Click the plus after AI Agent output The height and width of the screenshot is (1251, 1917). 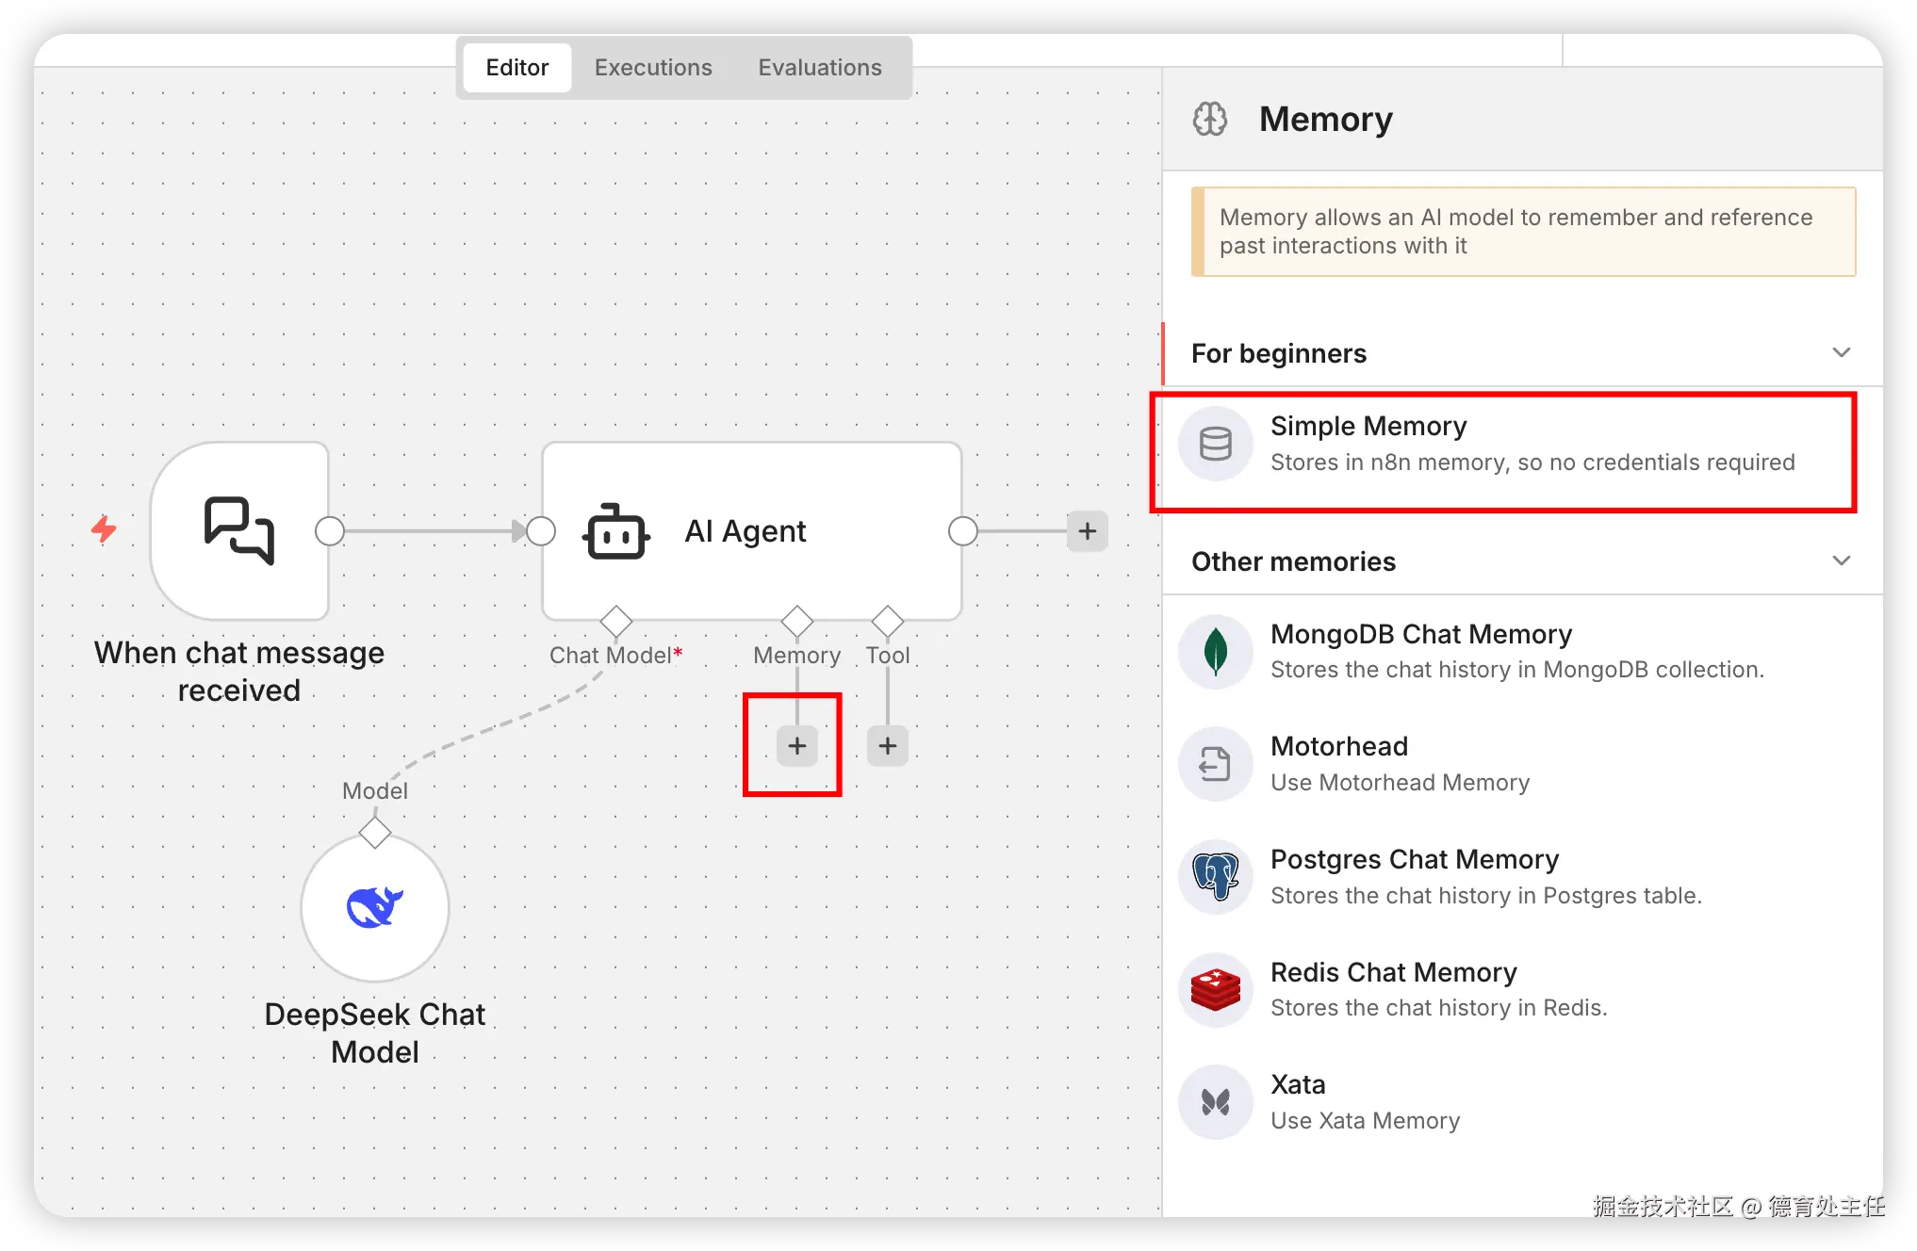point(1087,531)
